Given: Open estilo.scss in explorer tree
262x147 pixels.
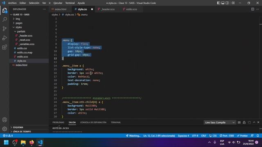Looking at the screenshot, I should (x=23, y=57).
